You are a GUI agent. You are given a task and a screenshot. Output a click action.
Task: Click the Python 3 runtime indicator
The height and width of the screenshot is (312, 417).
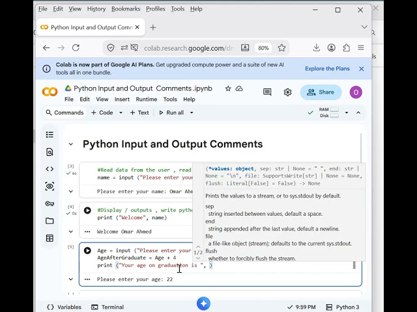(x=343, y=307)
